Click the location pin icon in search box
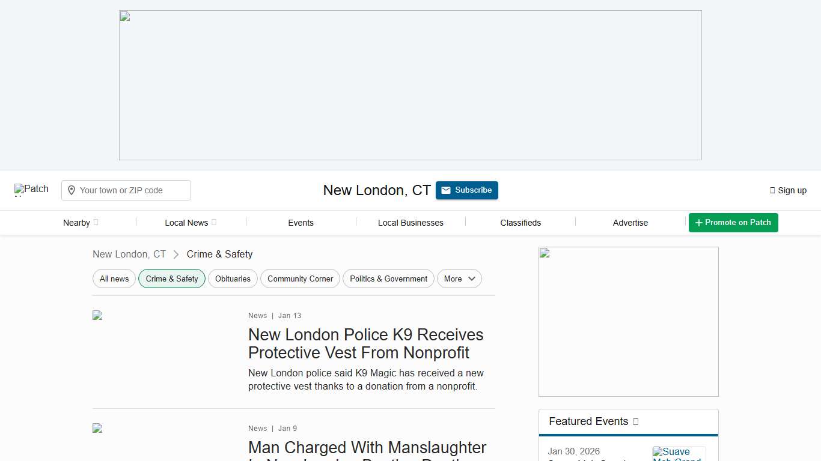The image size is (821, 461). click(x=72, y=190)
